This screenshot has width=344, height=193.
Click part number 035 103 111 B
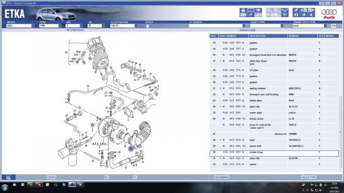[x=233, y=165]
